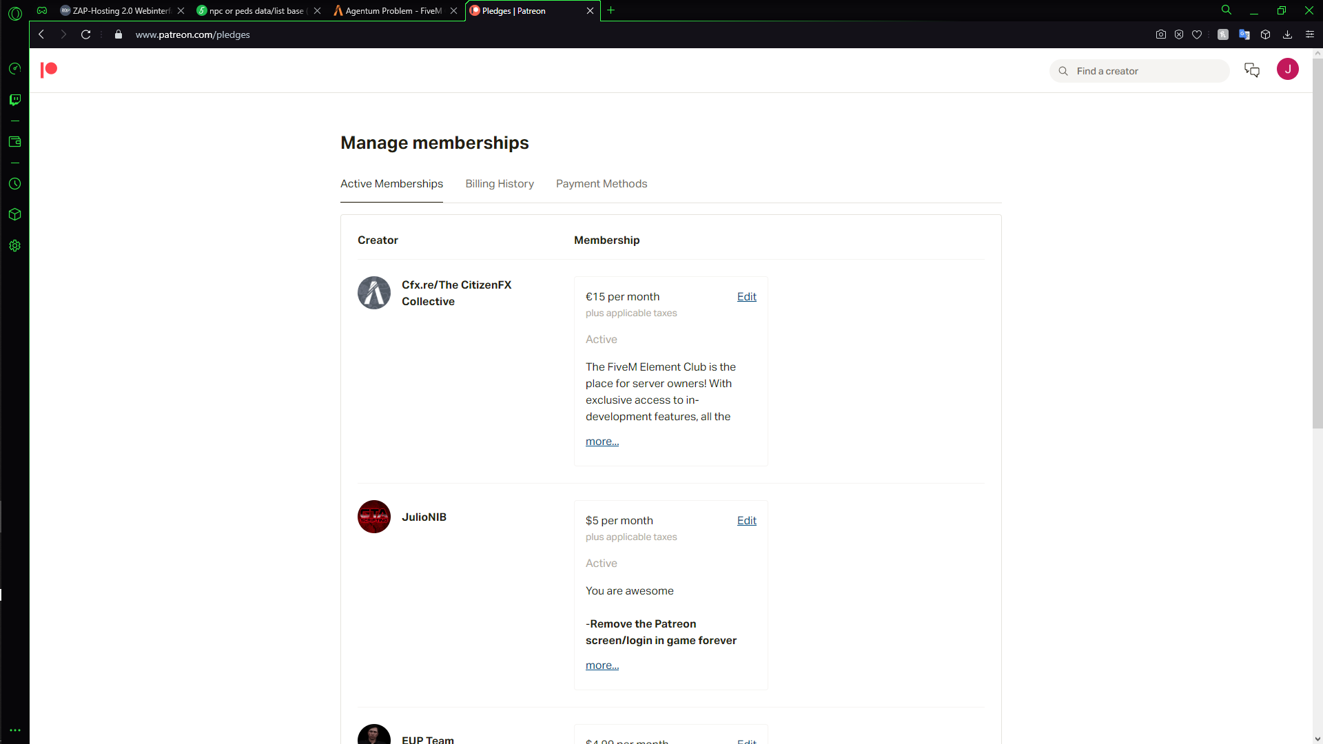1323x744 pixels.
Task: Open the messages chat icon on Patreon
Action: click(1252, 70)
